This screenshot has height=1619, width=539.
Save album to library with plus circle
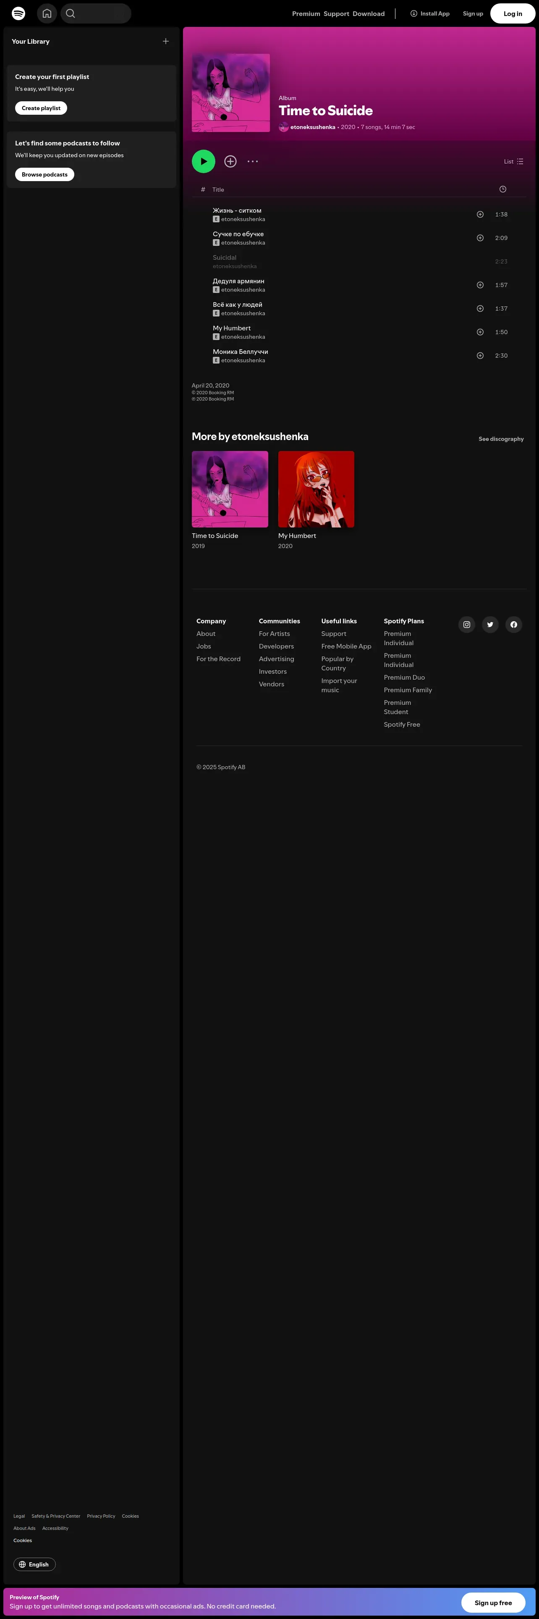coord(230,161)
